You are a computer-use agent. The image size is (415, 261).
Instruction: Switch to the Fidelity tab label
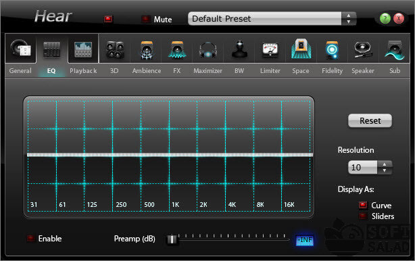pyautogui.click(x=332, y=71)
